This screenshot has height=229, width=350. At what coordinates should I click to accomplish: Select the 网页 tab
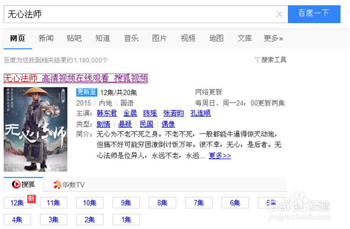18,38
